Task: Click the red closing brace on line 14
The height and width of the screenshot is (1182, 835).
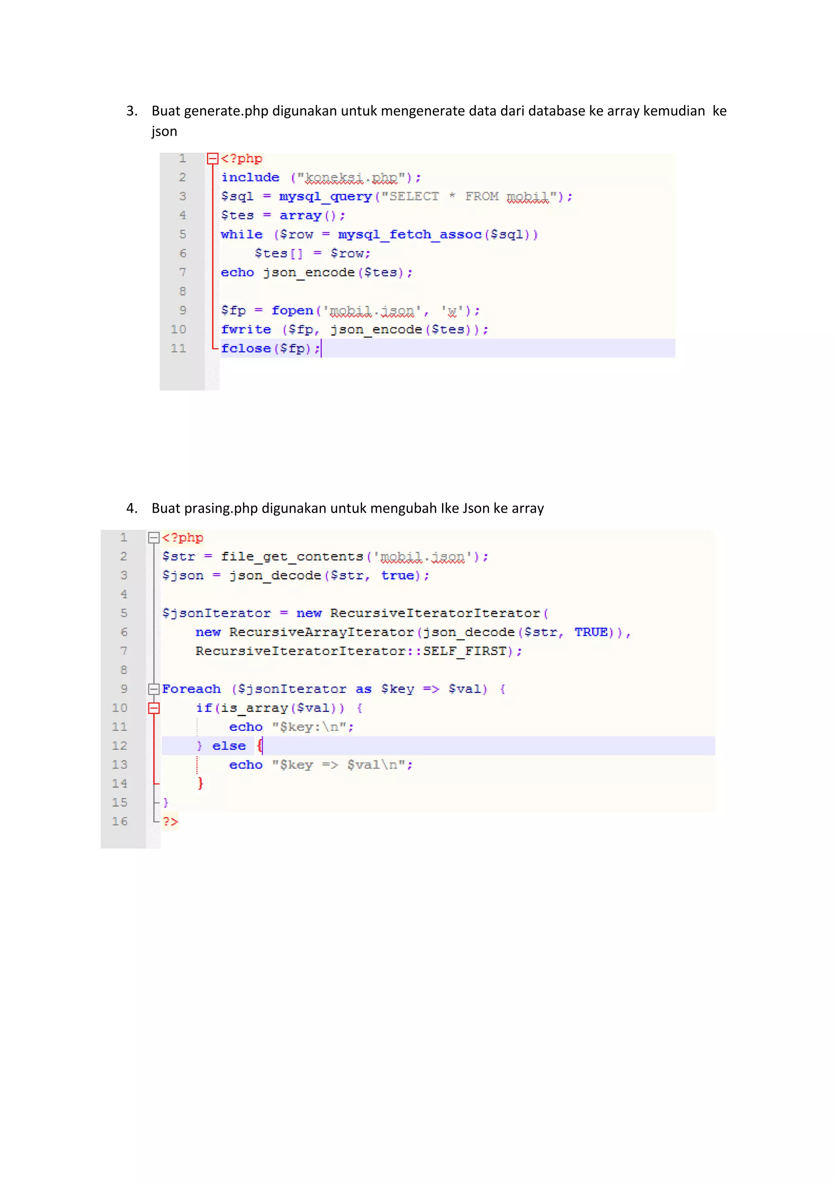Action: point(201,784)
